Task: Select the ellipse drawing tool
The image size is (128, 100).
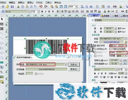Action: click(2, 43)
